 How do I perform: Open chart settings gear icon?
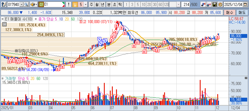pos(220,4)
